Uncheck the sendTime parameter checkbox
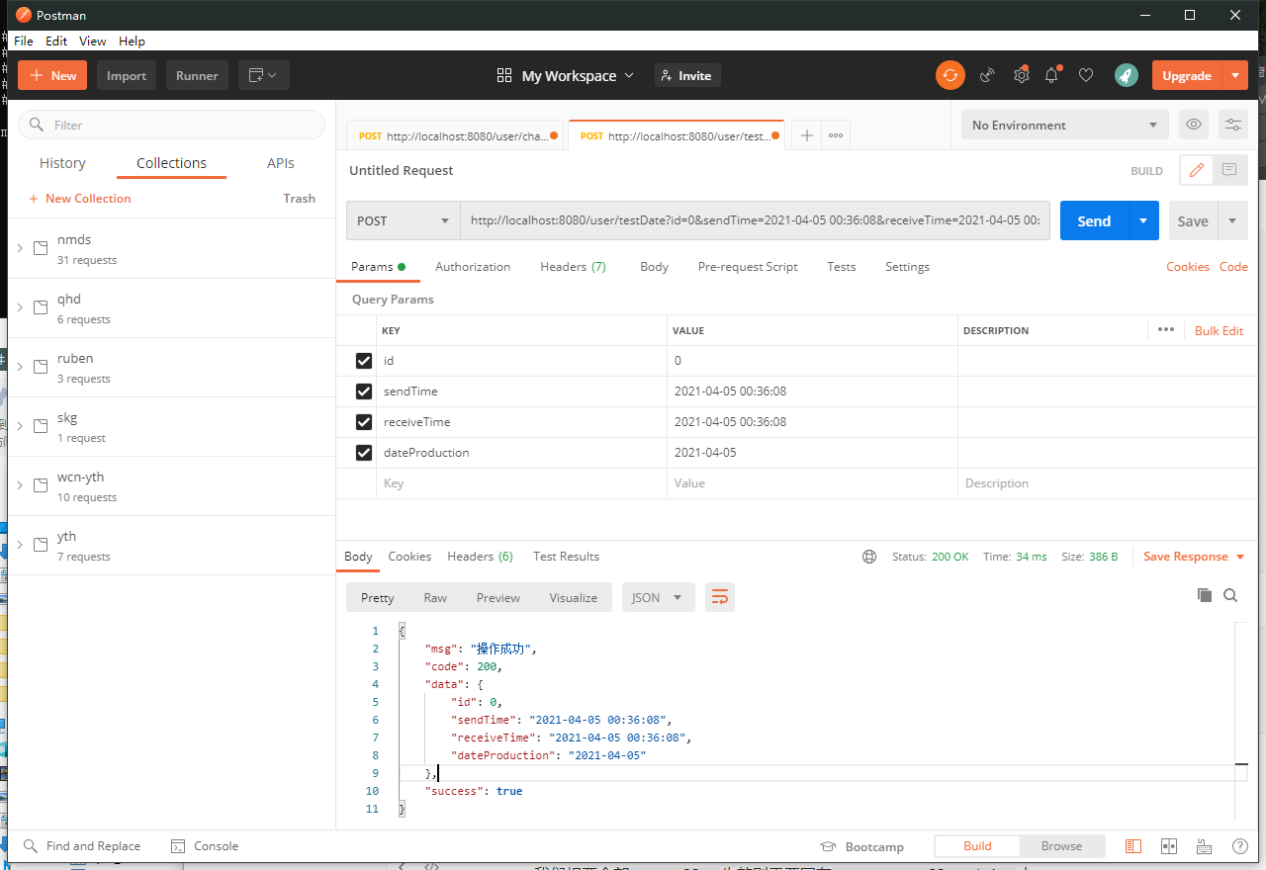 pyautogui.click(x=364, y=391)
